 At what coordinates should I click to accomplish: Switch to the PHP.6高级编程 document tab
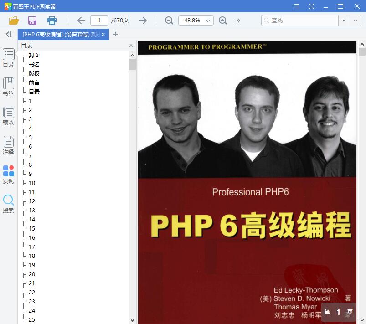59,34
